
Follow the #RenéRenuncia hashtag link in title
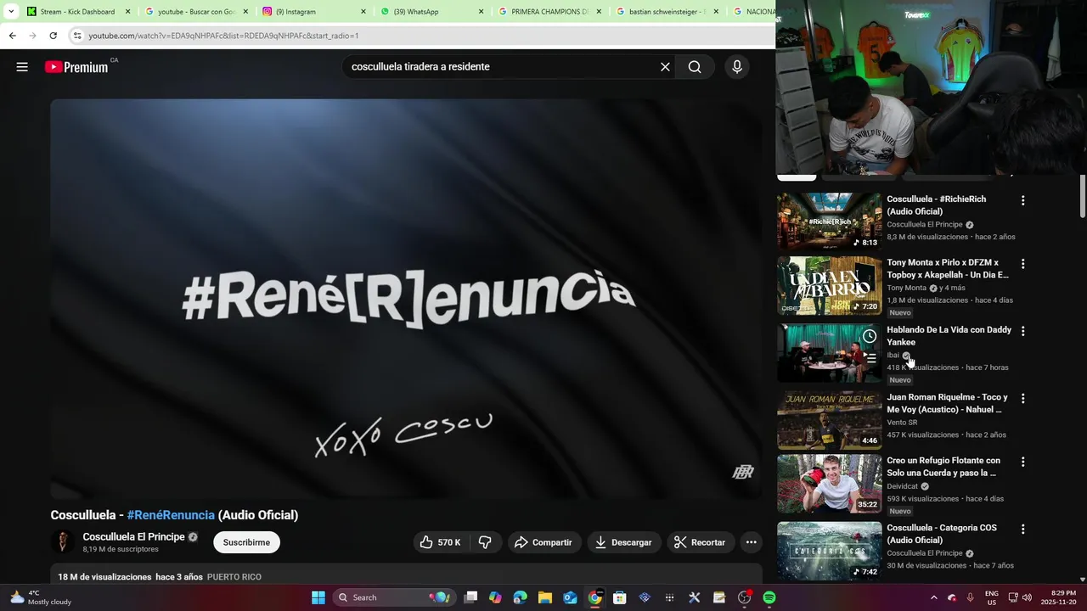tap(171, 515)
